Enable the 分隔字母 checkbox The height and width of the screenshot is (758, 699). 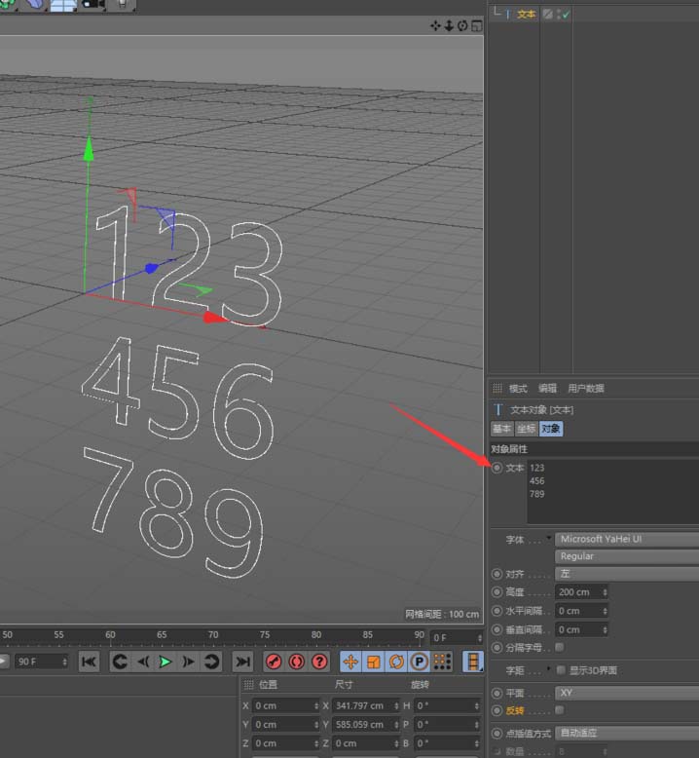click(560, 647)
